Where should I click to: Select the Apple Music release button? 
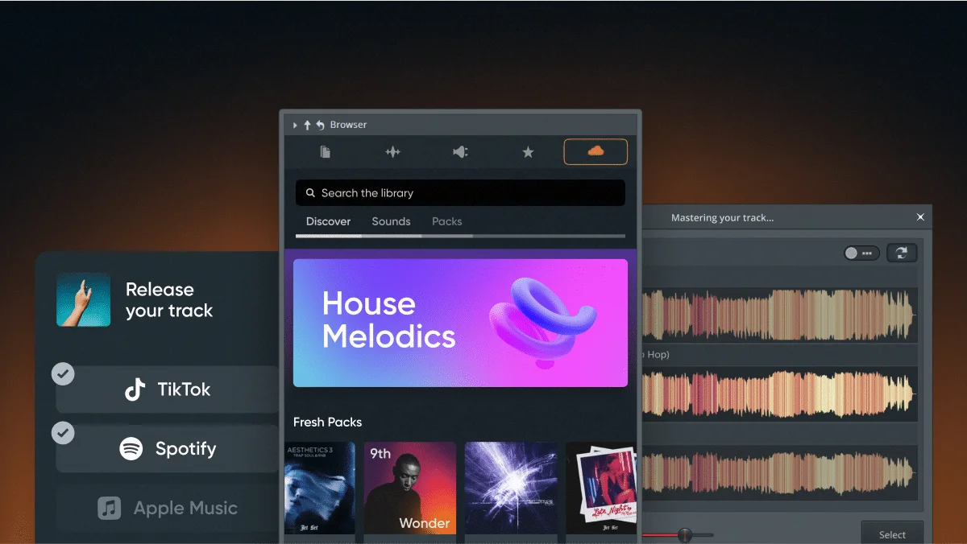pos(168,508)
